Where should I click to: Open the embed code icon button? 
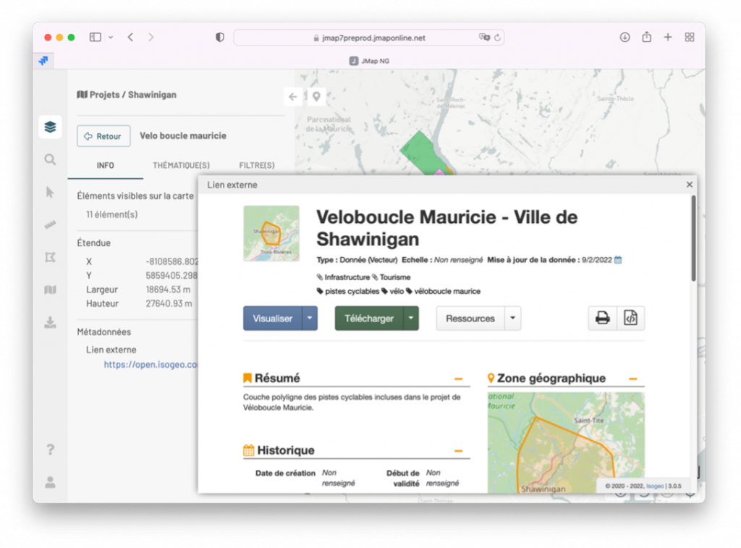[630, 319]
